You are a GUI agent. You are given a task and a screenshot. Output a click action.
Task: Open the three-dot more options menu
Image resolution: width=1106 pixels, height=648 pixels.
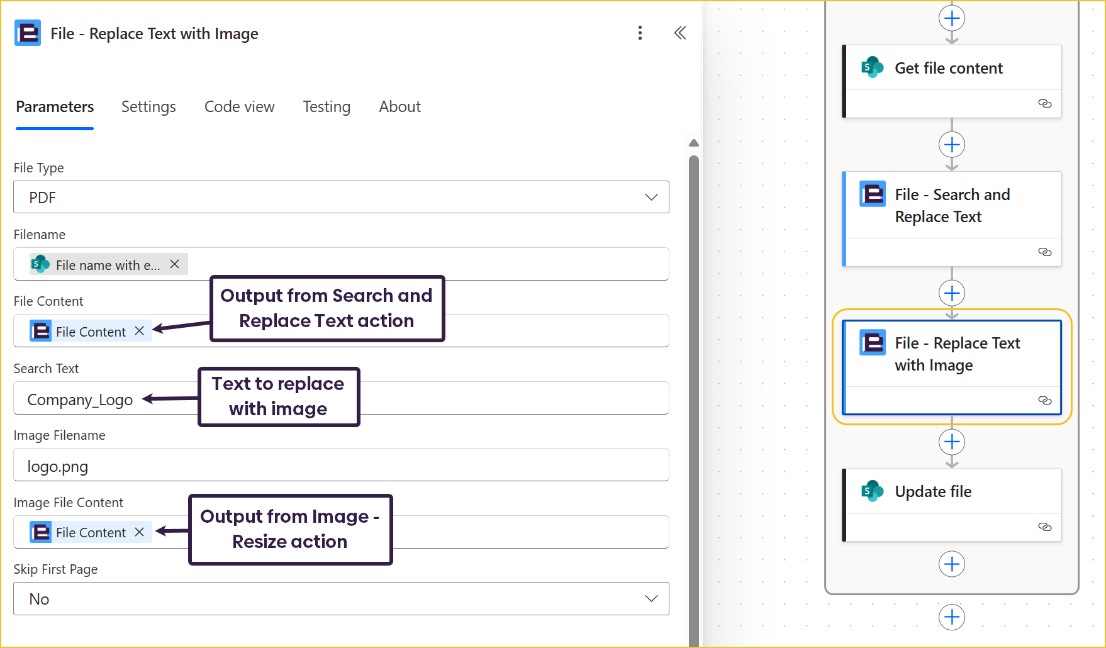640,33
